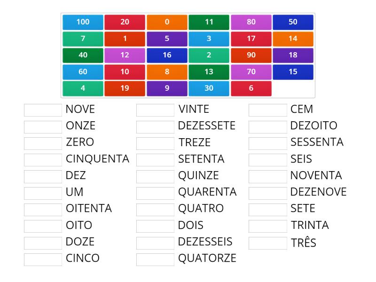Select the slot next to VINTE

[x=155, y=109]
